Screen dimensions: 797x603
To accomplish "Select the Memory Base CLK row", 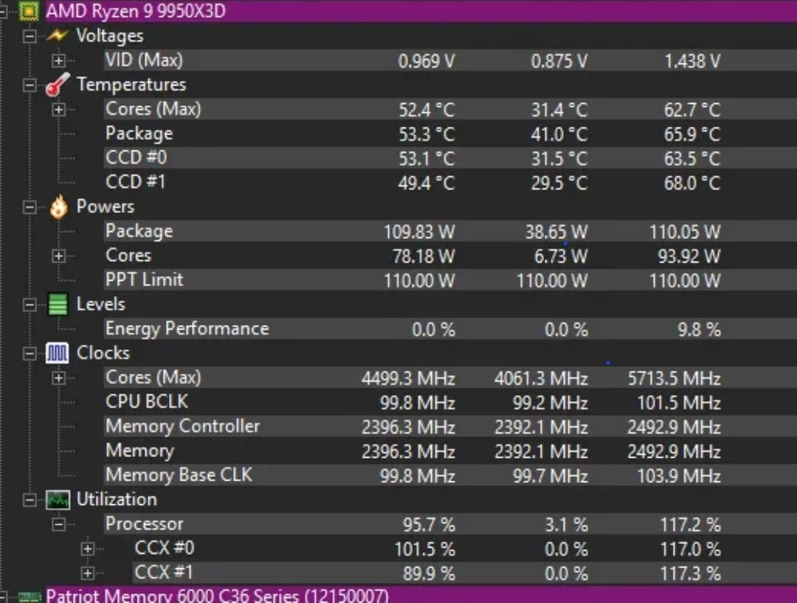I will [450, 475].
